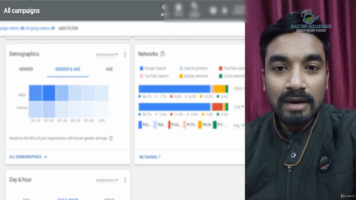Click the Female 25-34 heatmap cell

[x=48, y=109]
